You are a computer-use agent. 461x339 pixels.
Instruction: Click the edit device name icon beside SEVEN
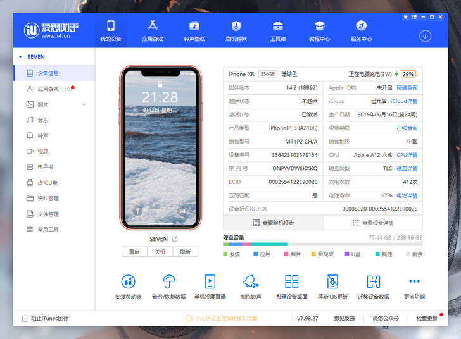[175, 239]
